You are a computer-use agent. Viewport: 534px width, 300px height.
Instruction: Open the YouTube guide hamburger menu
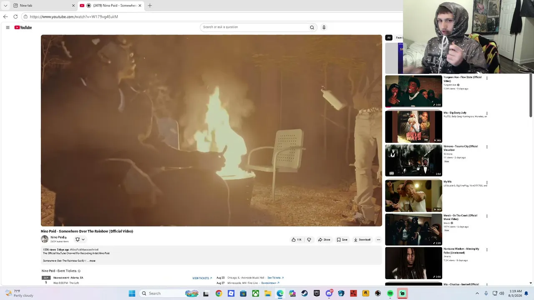click(x=8, y=27)
